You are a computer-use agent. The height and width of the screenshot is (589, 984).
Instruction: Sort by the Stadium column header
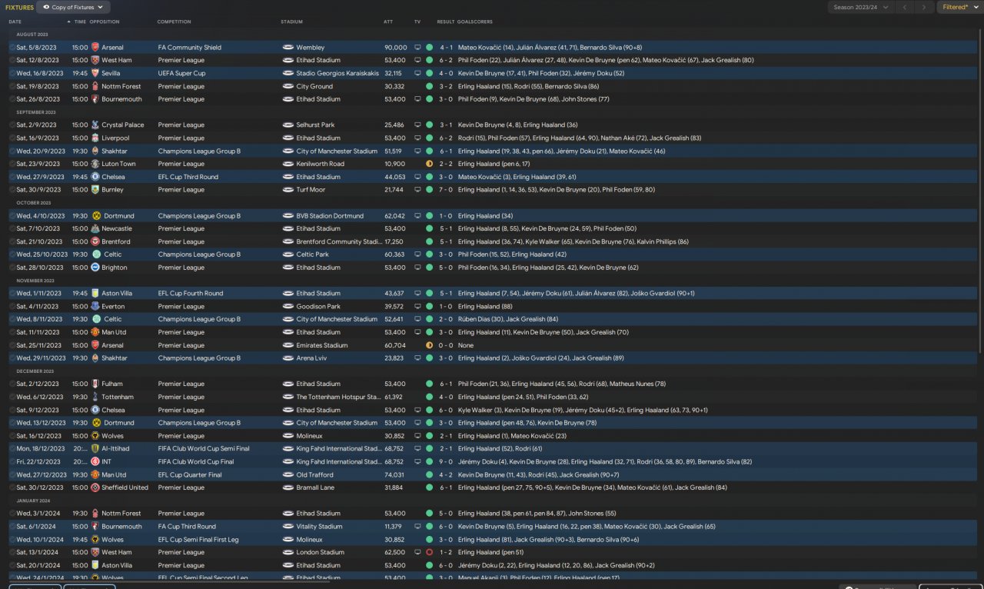[291, 22]
